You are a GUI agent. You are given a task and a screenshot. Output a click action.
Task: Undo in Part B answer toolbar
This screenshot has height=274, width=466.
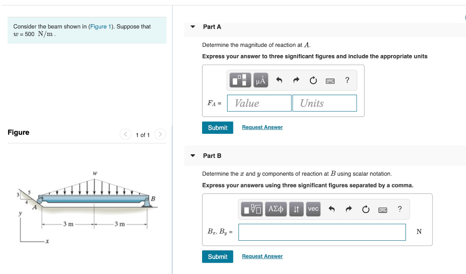tap(332, 209)
